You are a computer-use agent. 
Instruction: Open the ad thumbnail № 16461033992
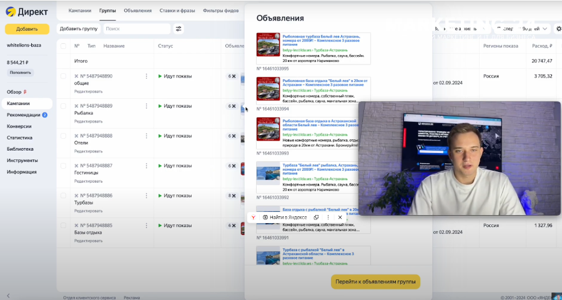(268, 172)
